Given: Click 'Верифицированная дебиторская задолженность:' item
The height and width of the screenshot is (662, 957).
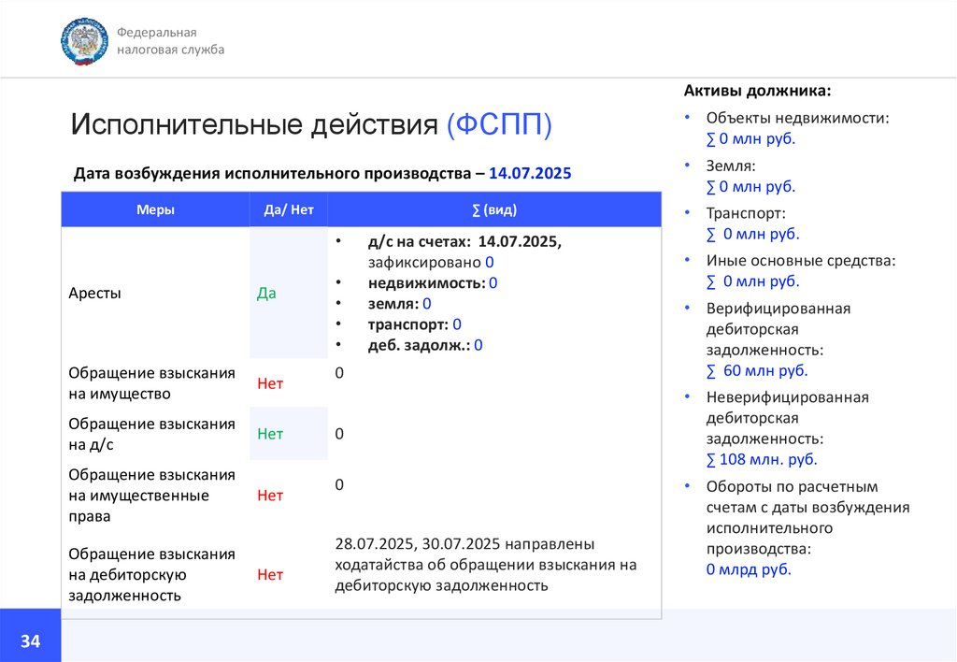Looking at the screenshot, I should (x=778, y=329).
